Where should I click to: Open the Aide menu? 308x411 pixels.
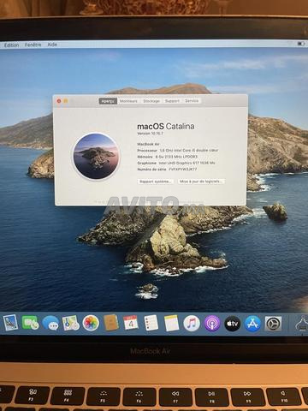pos(52,45)
